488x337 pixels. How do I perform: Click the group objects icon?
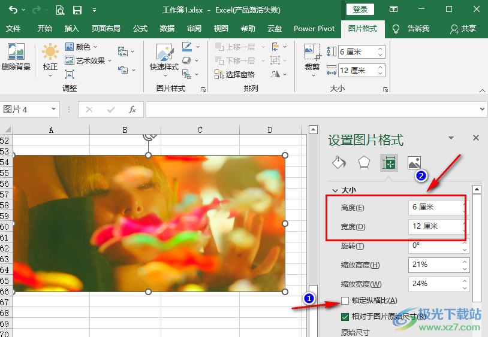click(x=275, y=60)
